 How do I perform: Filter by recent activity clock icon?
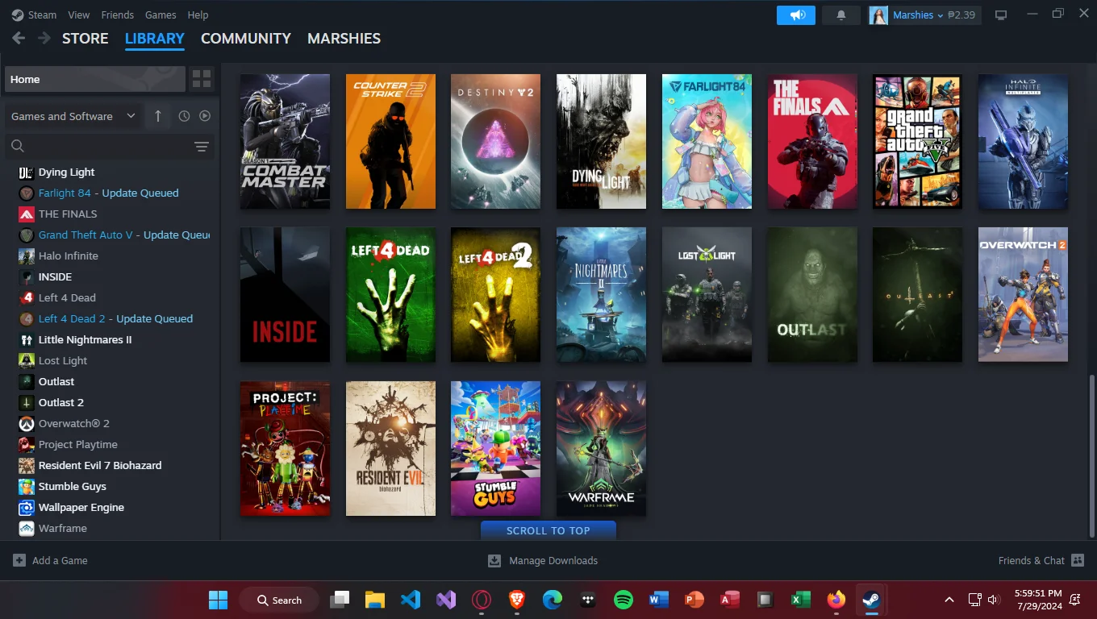(x=184, y=116)
